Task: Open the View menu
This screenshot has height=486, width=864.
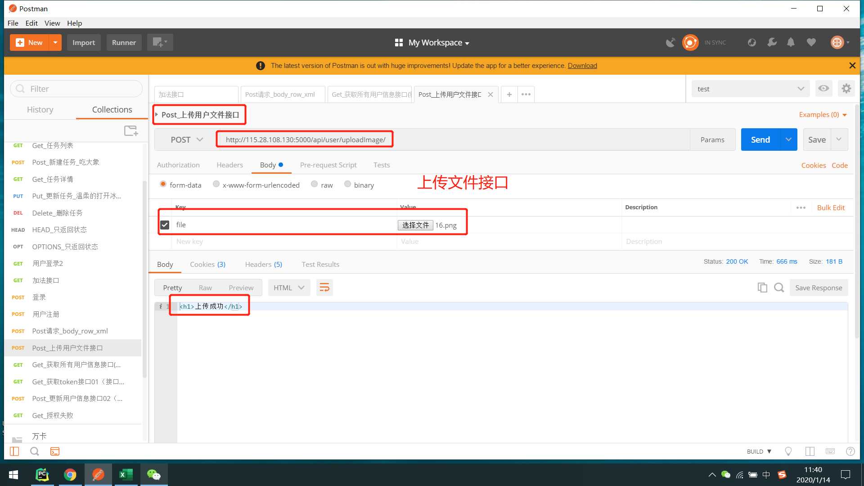Action: [x=52, y=23]
